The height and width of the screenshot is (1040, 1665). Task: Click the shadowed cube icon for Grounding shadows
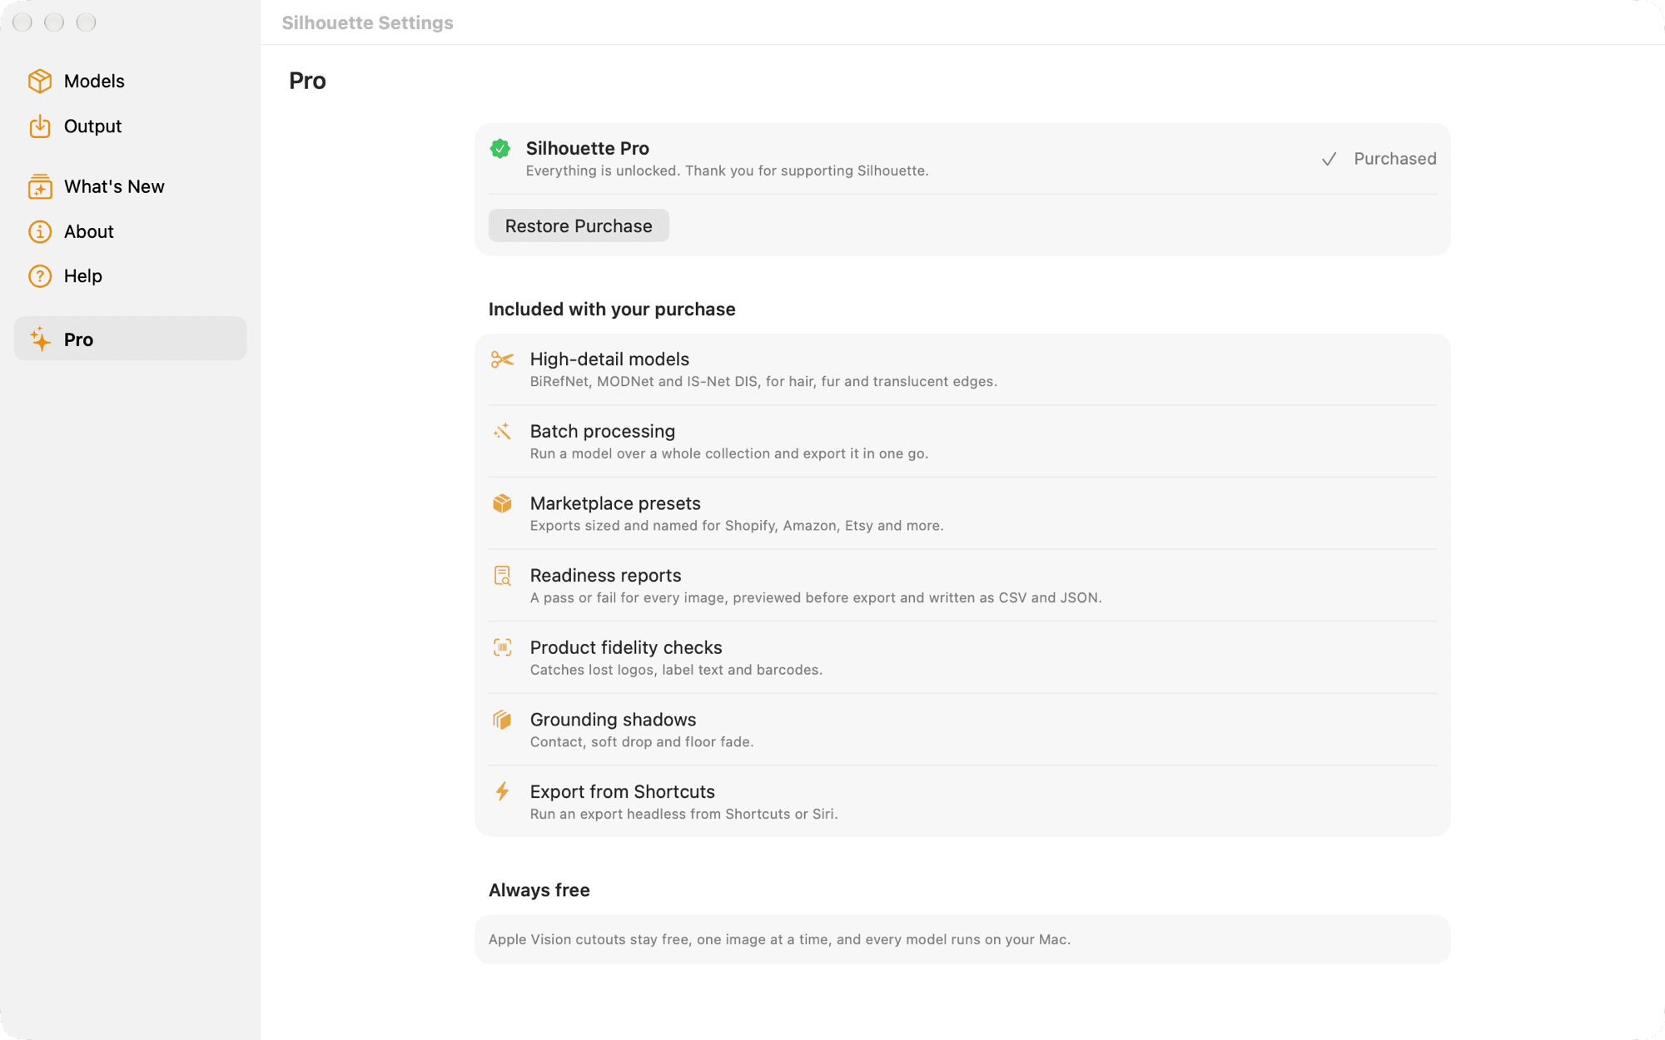pos(502,720)
